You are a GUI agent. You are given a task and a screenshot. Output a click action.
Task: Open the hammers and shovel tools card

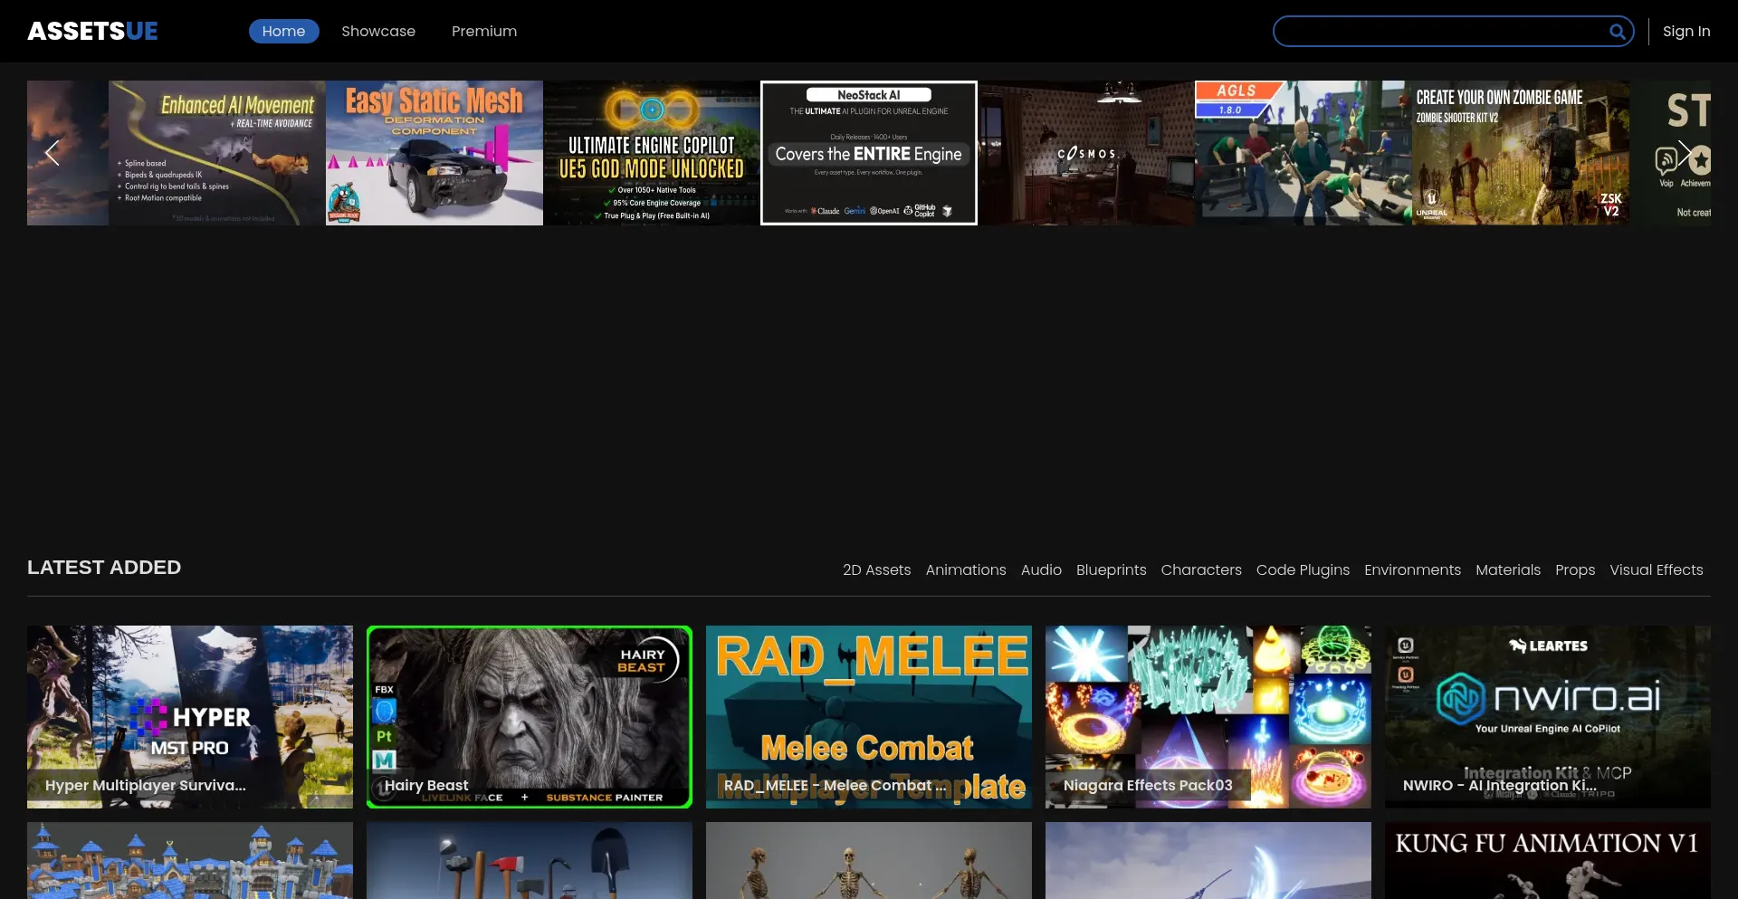[530, 860]
